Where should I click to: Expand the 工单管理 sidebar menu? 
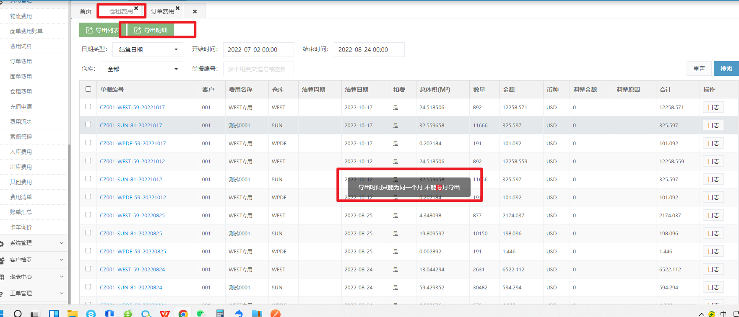34,293
